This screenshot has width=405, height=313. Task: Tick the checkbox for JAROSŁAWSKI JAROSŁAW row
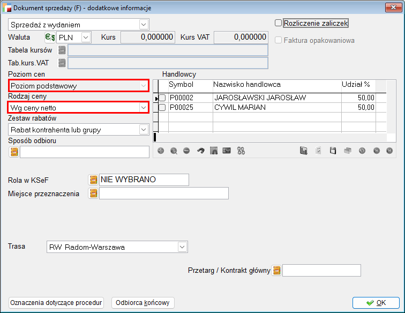[162, 98]
